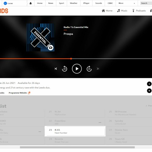Expand the More dropdown menu
Screen dimensions: 152x152
point(127,3)
